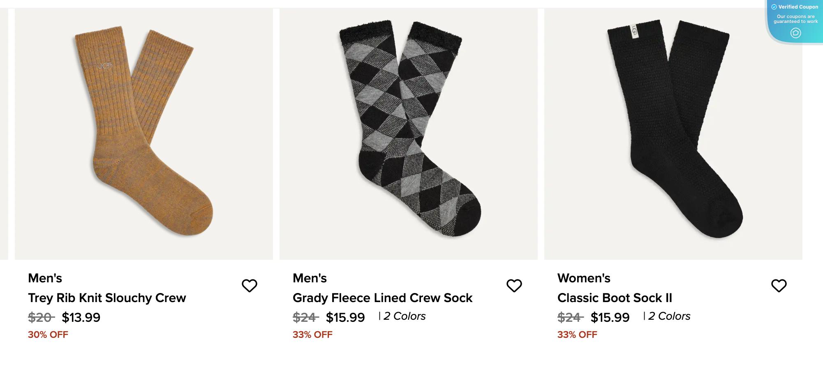Click the Verified Coupon checkmark icon

(x=774, y=7)
